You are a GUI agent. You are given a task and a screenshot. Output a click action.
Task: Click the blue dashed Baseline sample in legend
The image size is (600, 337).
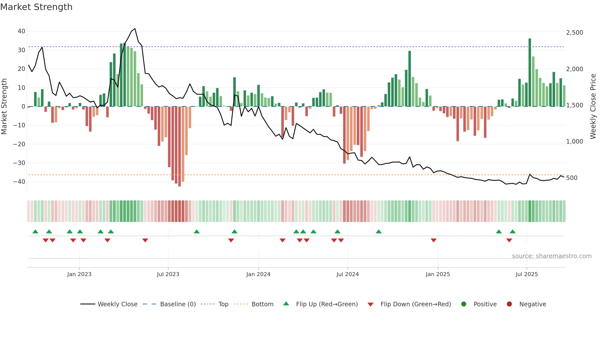click(x=149, y=304)
